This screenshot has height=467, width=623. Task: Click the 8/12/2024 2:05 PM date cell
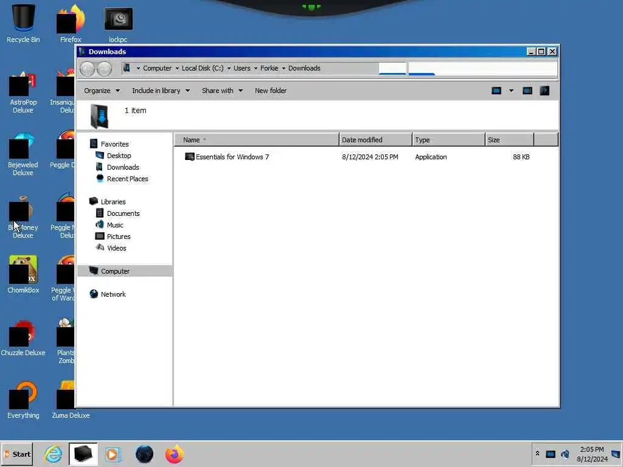coord(370,157)
